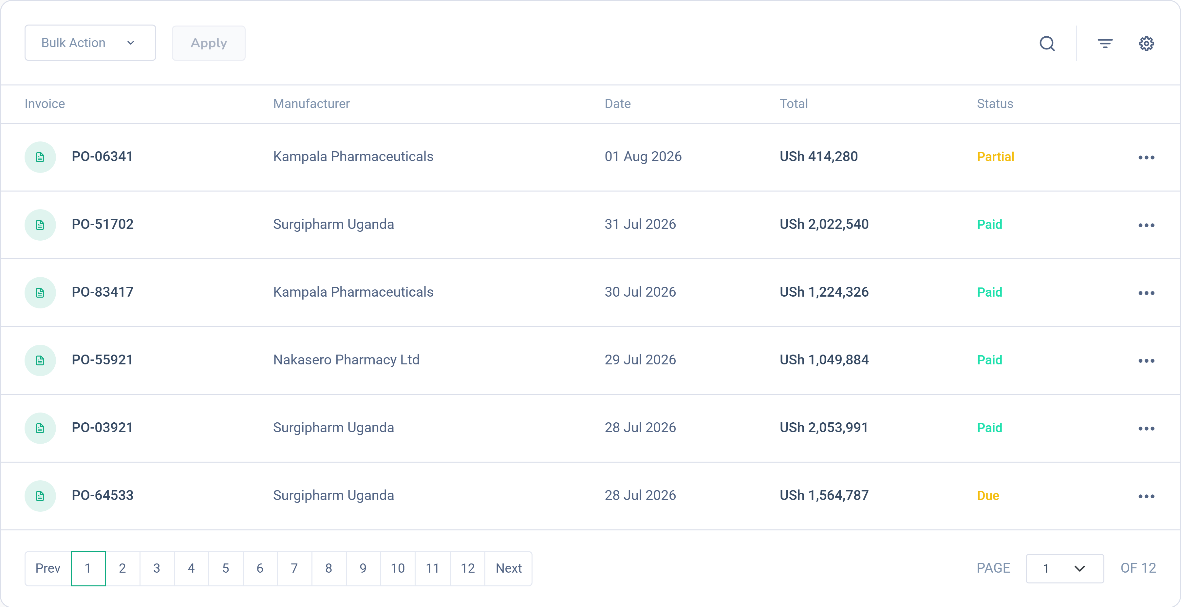This screenshot has height=607, width=1181.
Task: Open the page number selector dropdown
Action: coord(1064,568)
